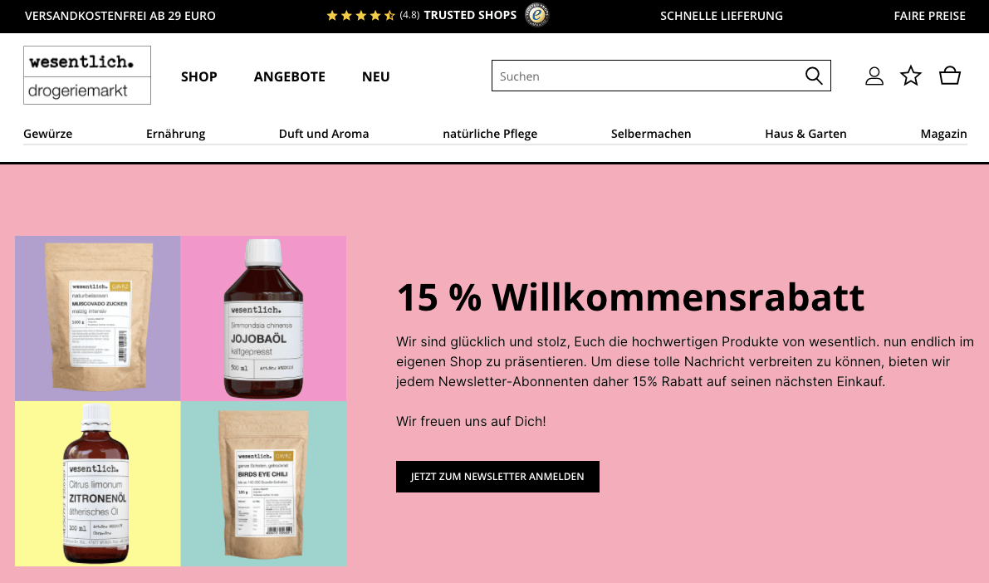Screen dimensions: 989x583
Task: Open the user account icon
Action: click(874, 76)
